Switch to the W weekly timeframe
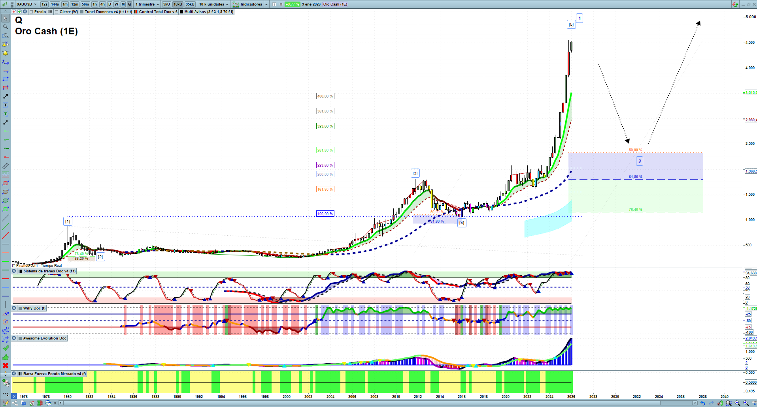The height and width of the screenshot is (407, 757). (116, 4)
